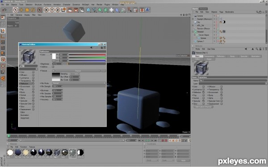The height and width of the screenshot is (167, 268).
Task: Click the Blurriness value field
Action: (57, 90)
